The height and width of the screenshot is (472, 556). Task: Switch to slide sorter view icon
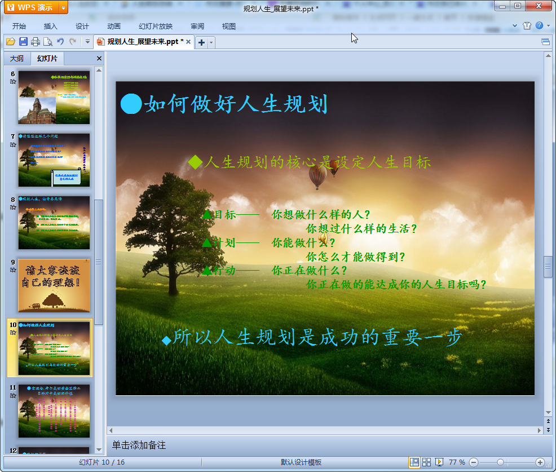coord(426,462)
